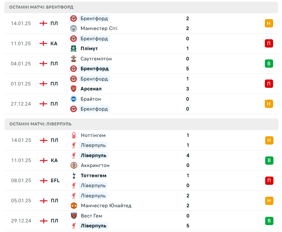Open the Манчестер Юнайтед team link
This screenshot has height=232, width=282.
106,206
